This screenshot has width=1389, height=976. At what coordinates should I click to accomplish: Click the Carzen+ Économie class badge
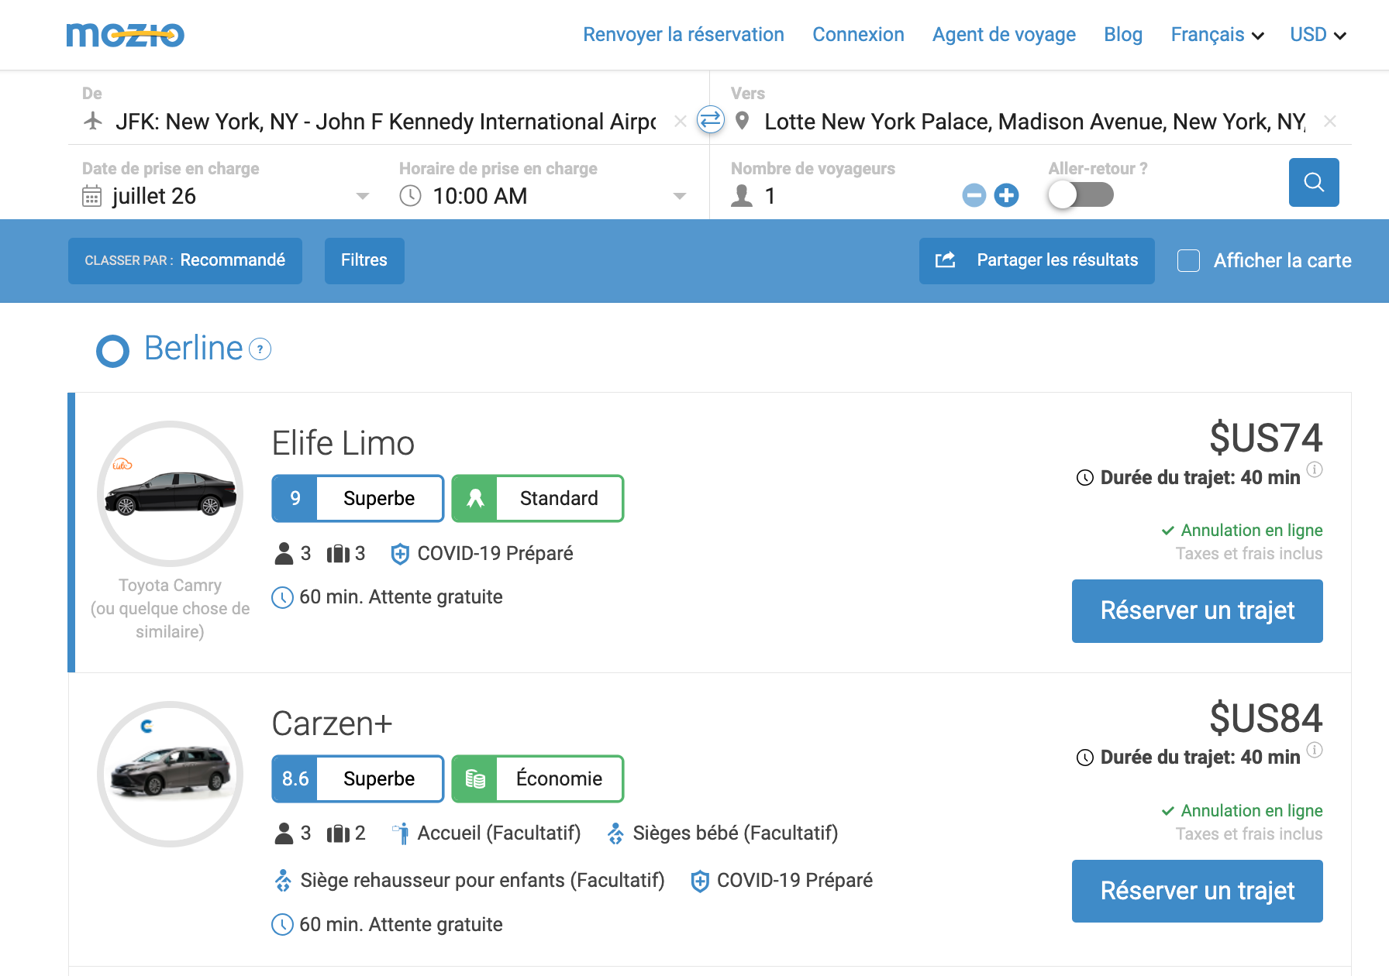tap(538, 778)
